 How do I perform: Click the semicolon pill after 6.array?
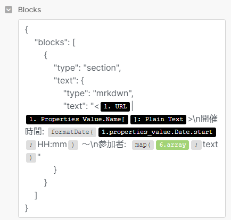(x=196, y=145)
